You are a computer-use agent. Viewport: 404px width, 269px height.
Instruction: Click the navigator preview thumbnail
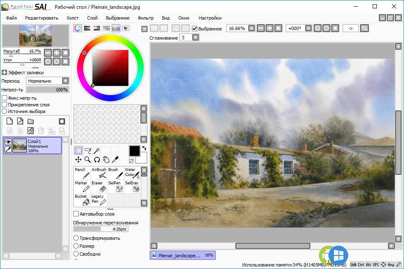click(x=36, y=36)
